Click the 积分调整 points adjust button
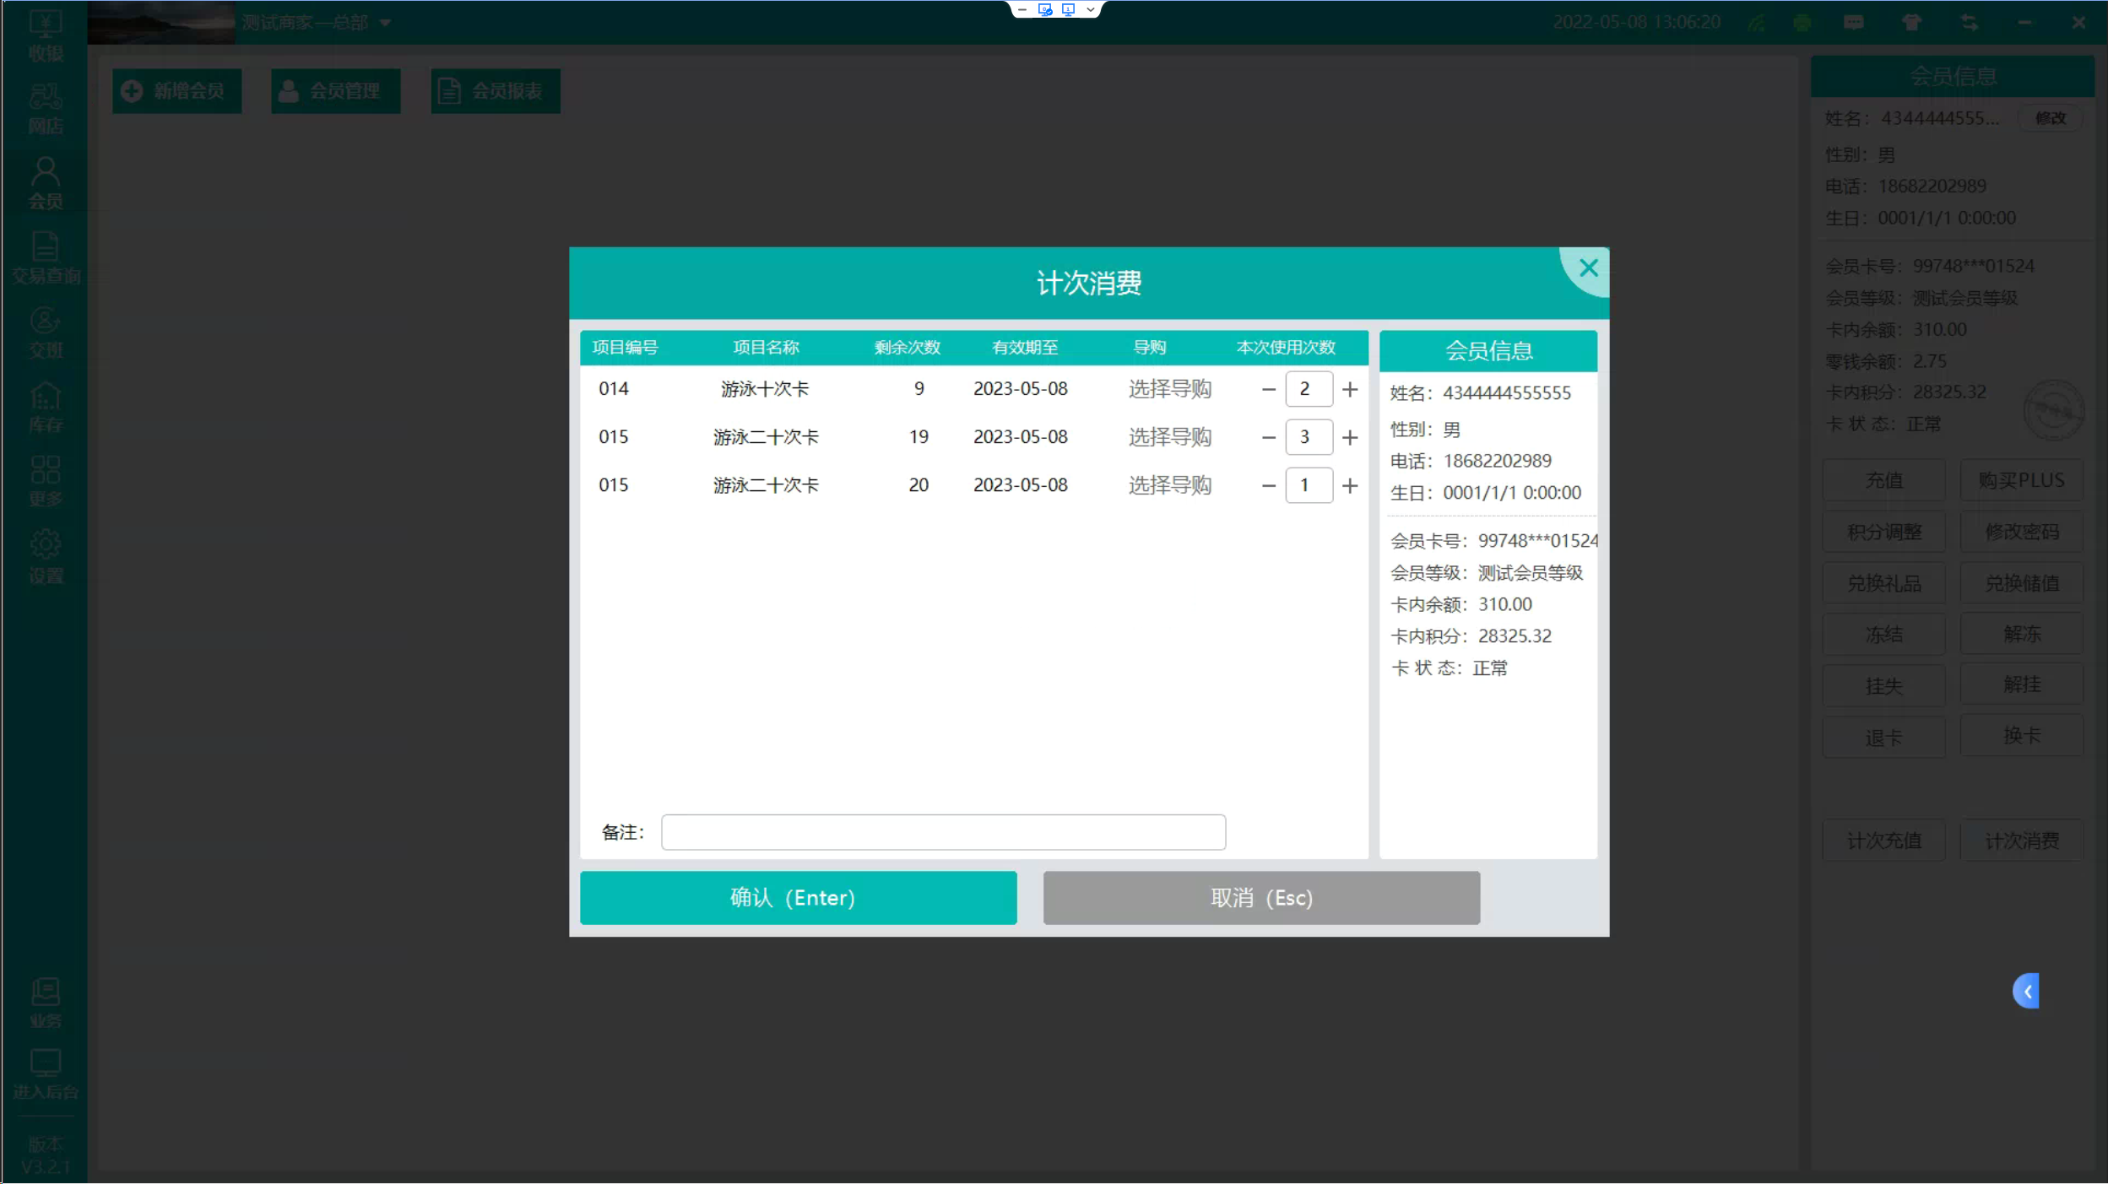 tap(1883, 532)
